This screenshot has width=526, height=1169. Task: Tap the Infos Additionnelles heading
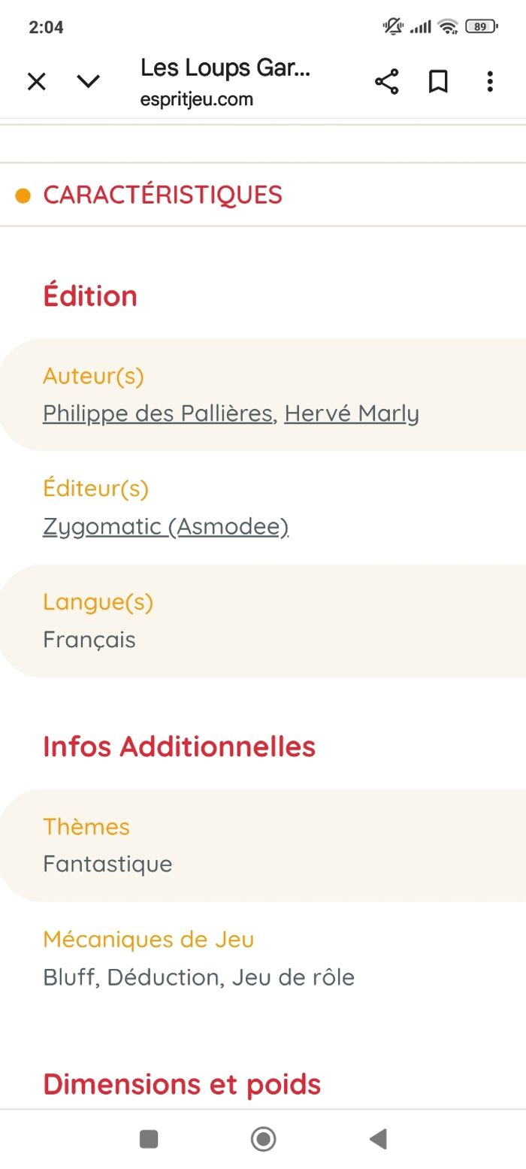(180, 747)
